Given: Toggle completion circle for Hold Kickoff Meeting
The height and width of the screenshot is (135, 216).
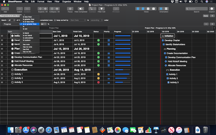Looking at the screenshot, I should pyautogui.click(x=12, y=61).
